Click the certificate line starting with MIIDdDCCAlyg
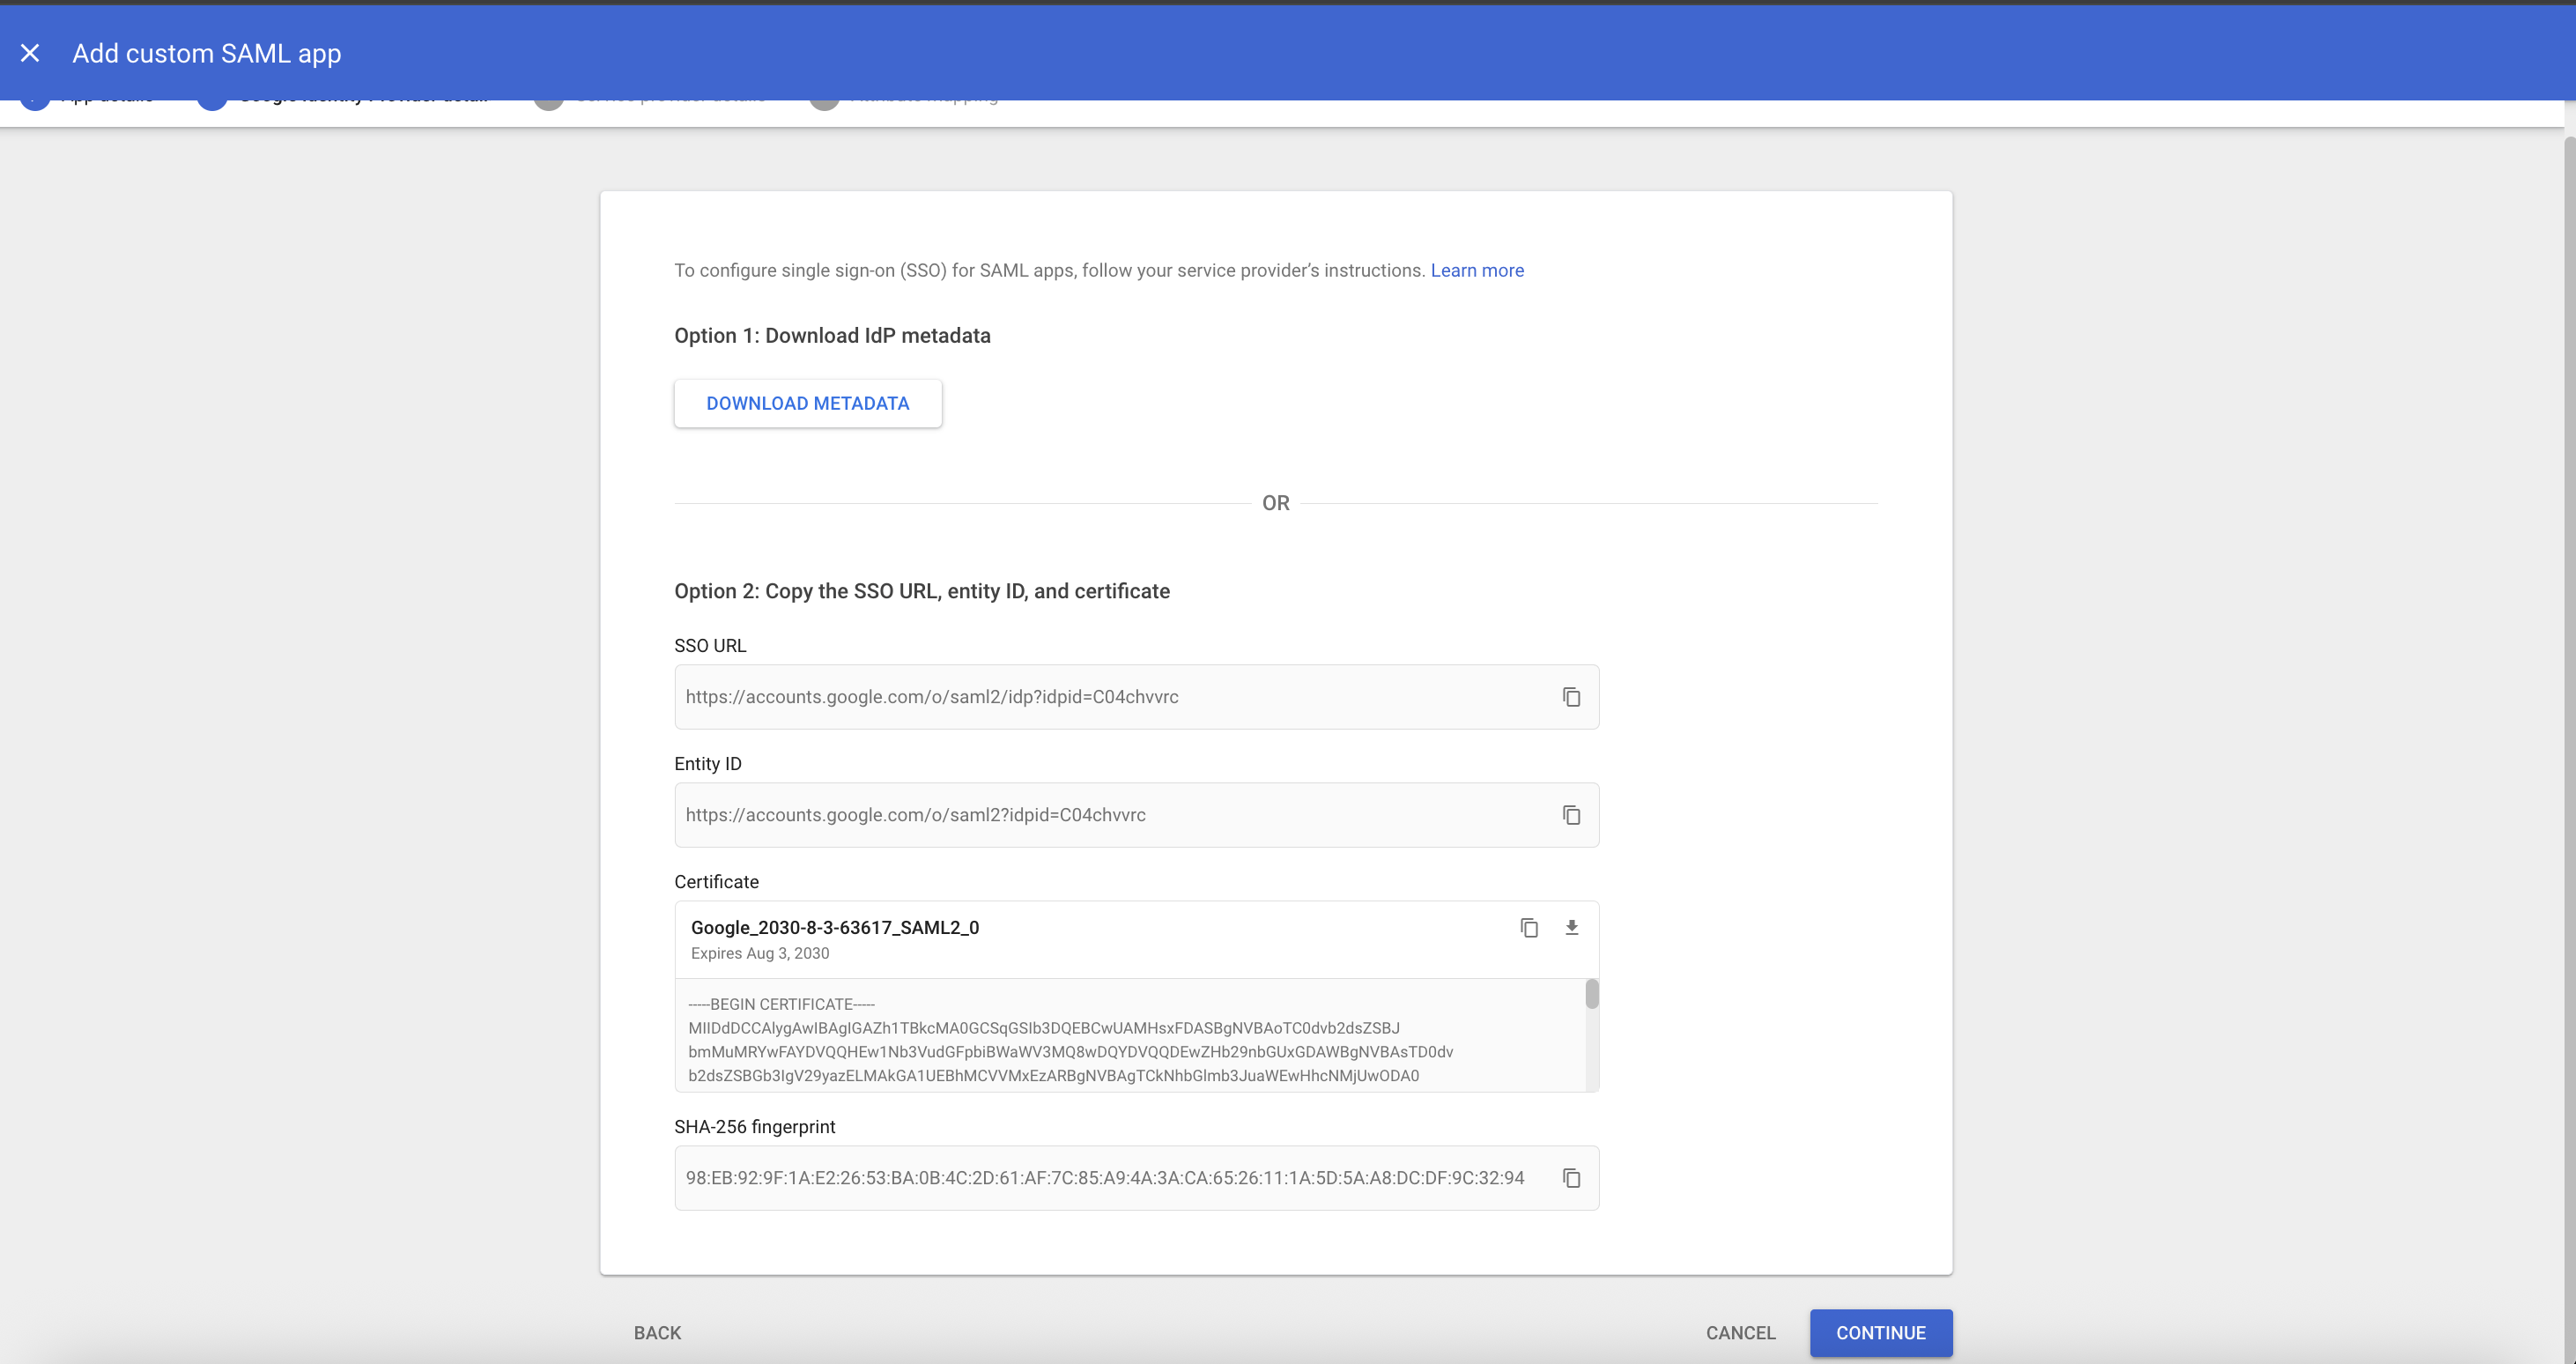Image resolution: width=2576 pixels, height=1364 pixels. 1044,1028
